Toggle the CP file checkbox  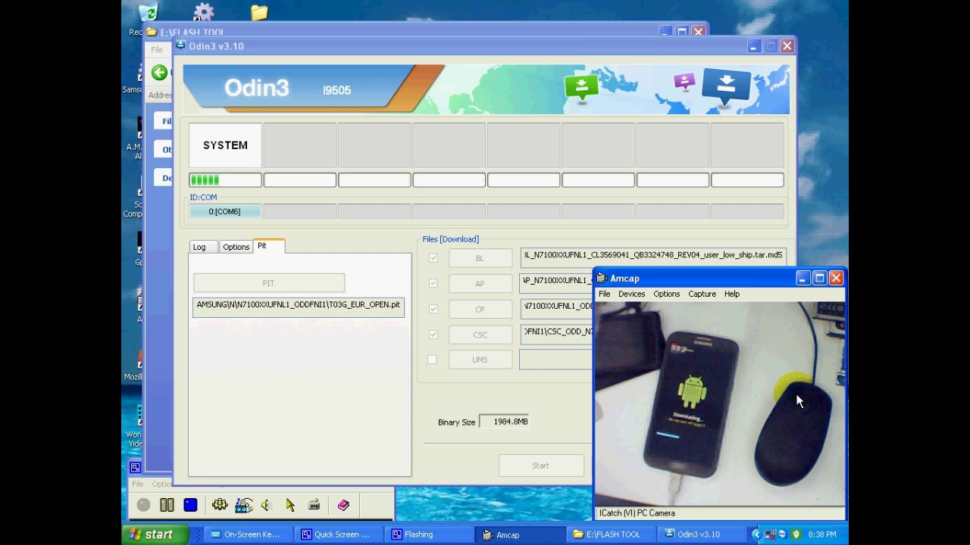[x=433, y=309]
